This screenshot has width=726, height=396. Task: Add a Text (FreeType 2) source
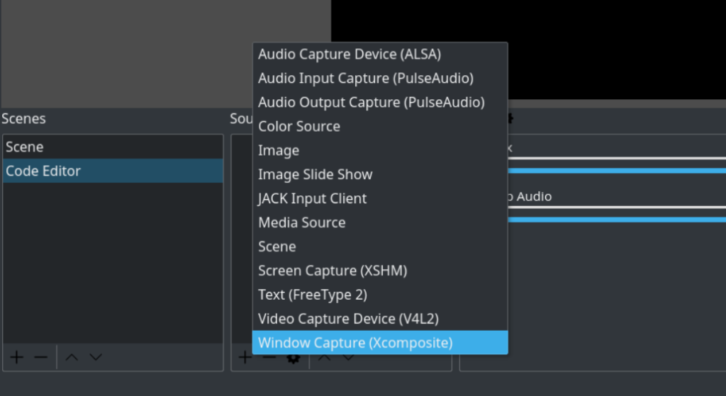[x=380, y=295]
